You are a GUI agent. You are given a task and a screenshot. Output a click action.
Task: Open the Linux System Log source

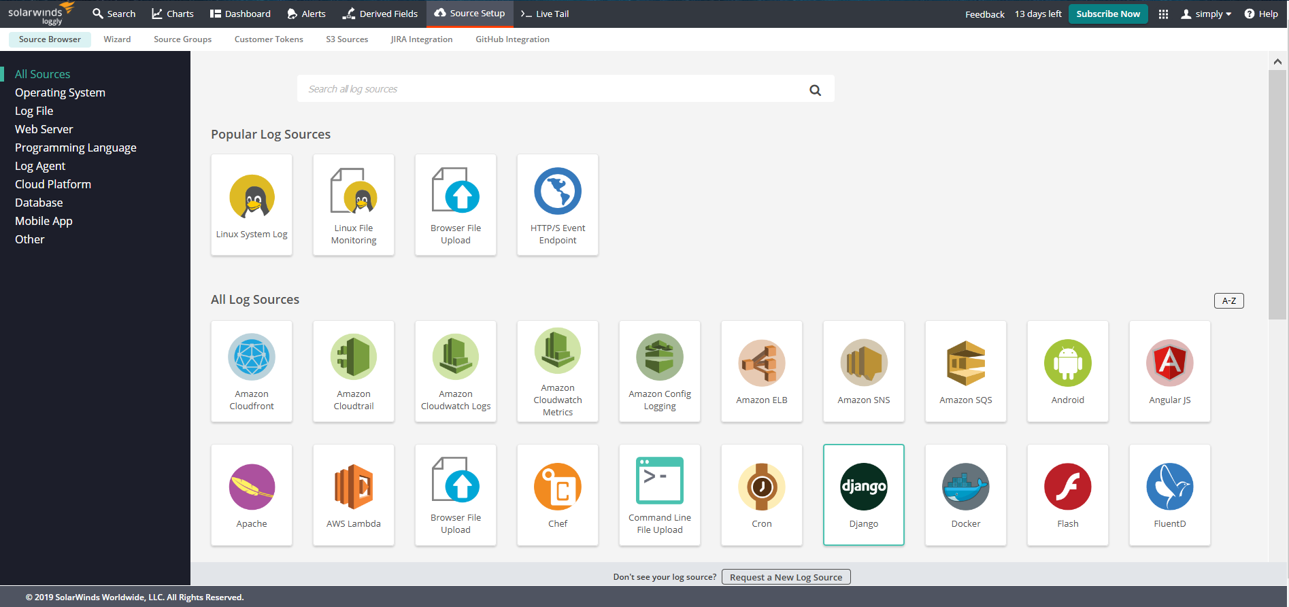(x=252, y=205)
